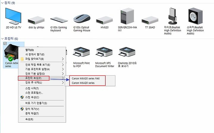Choose 문제 해결(T) menu entry
The width and height of the screenshot is (214, 133).
pyautogui.click(x=42, y=113)
